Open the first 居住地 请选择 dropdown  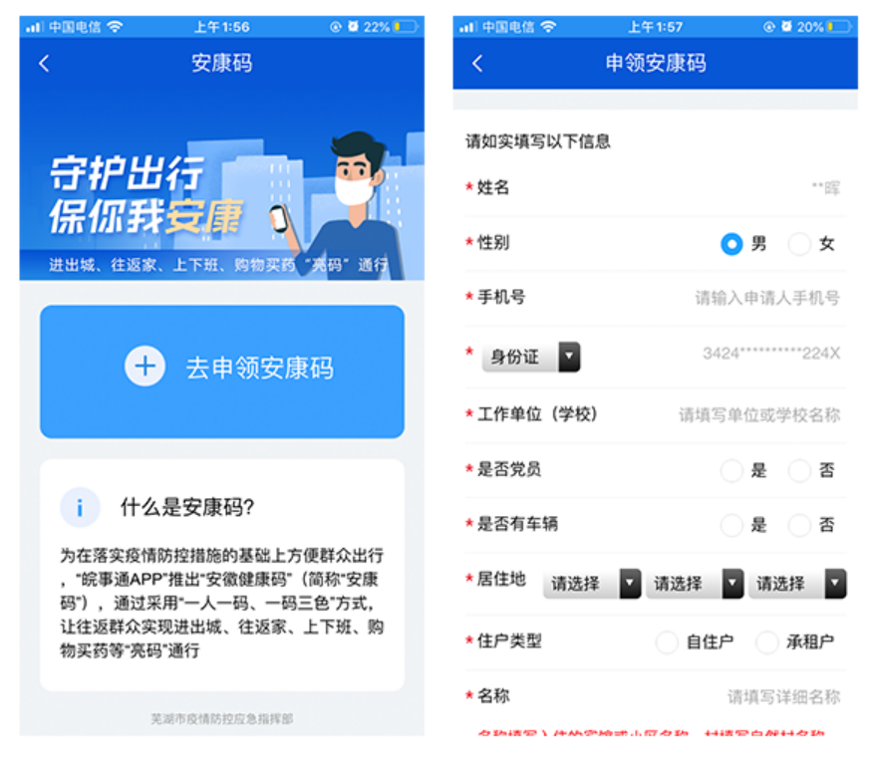[x=592, y=584]
